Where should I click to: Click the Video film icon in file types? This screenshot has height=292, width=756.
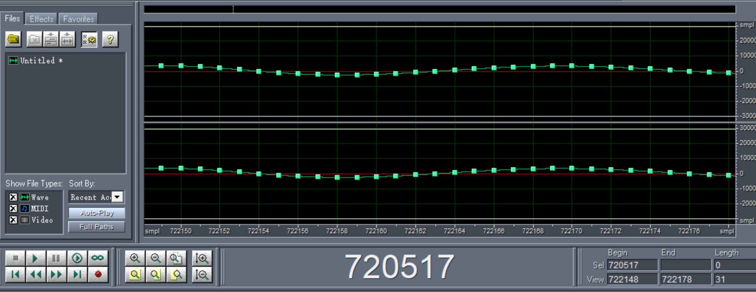(25, 220)
